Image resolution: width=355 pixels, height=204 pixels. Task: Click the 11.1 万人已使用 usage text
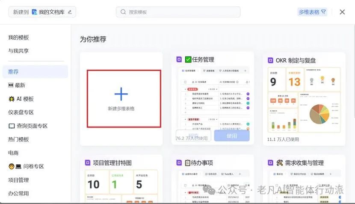point(283,139)
